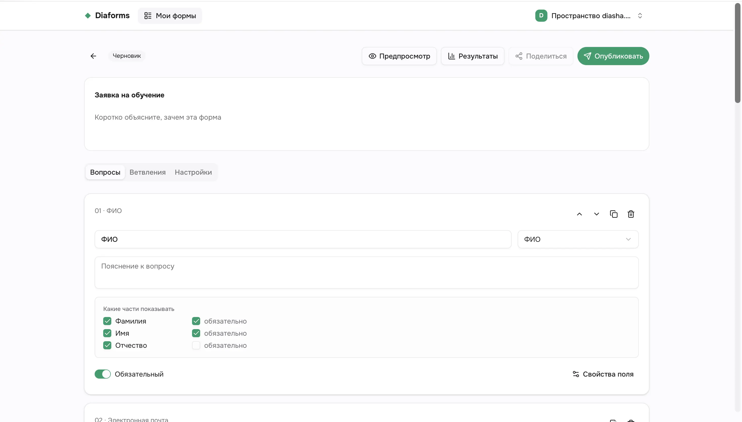Uncheck the Фамилия part checkbox
This screenshot has width=742, height=422.
(107, 321)
